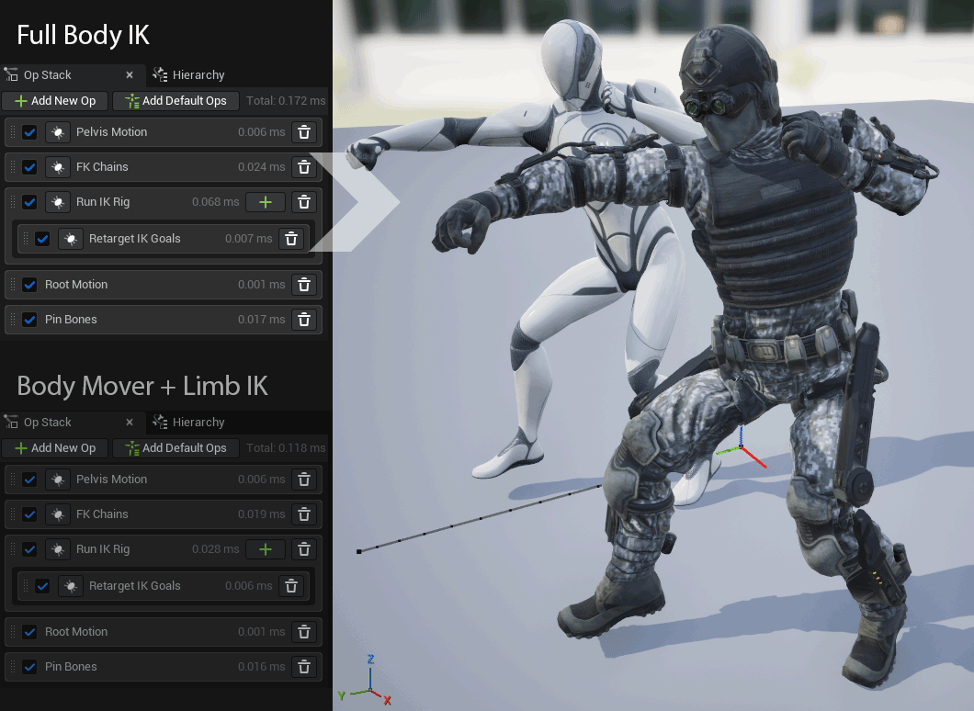Uncheck Retarget IK Goals in Body Mover + Limb IK stack
The height and width of the screenshot is (711, 974).
click(x=42, y=586)
